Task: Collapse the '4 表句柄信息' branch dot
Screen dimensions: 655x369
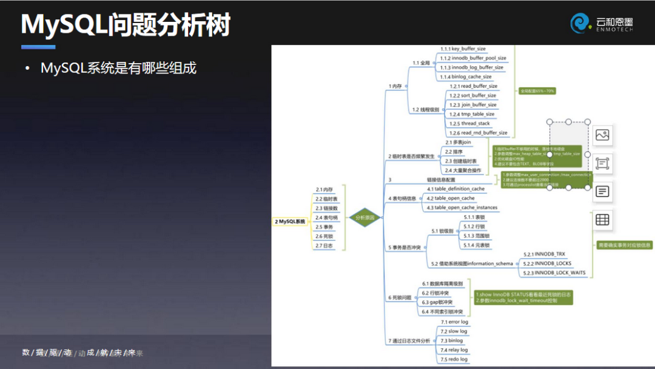Action: (x=420, y=198)
